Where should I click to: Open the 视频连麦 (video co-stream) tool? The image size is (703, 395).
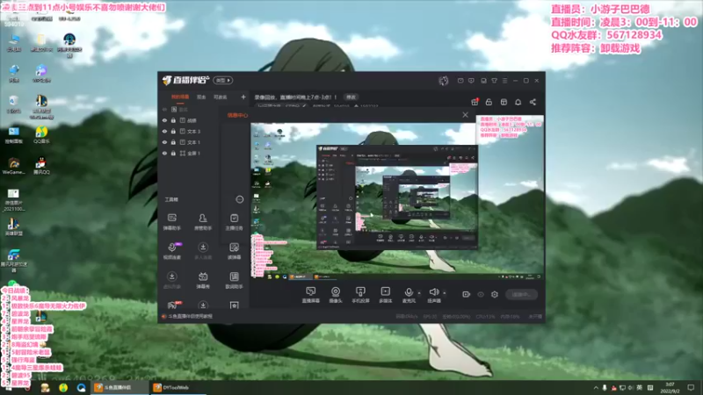tap(171, 251)
